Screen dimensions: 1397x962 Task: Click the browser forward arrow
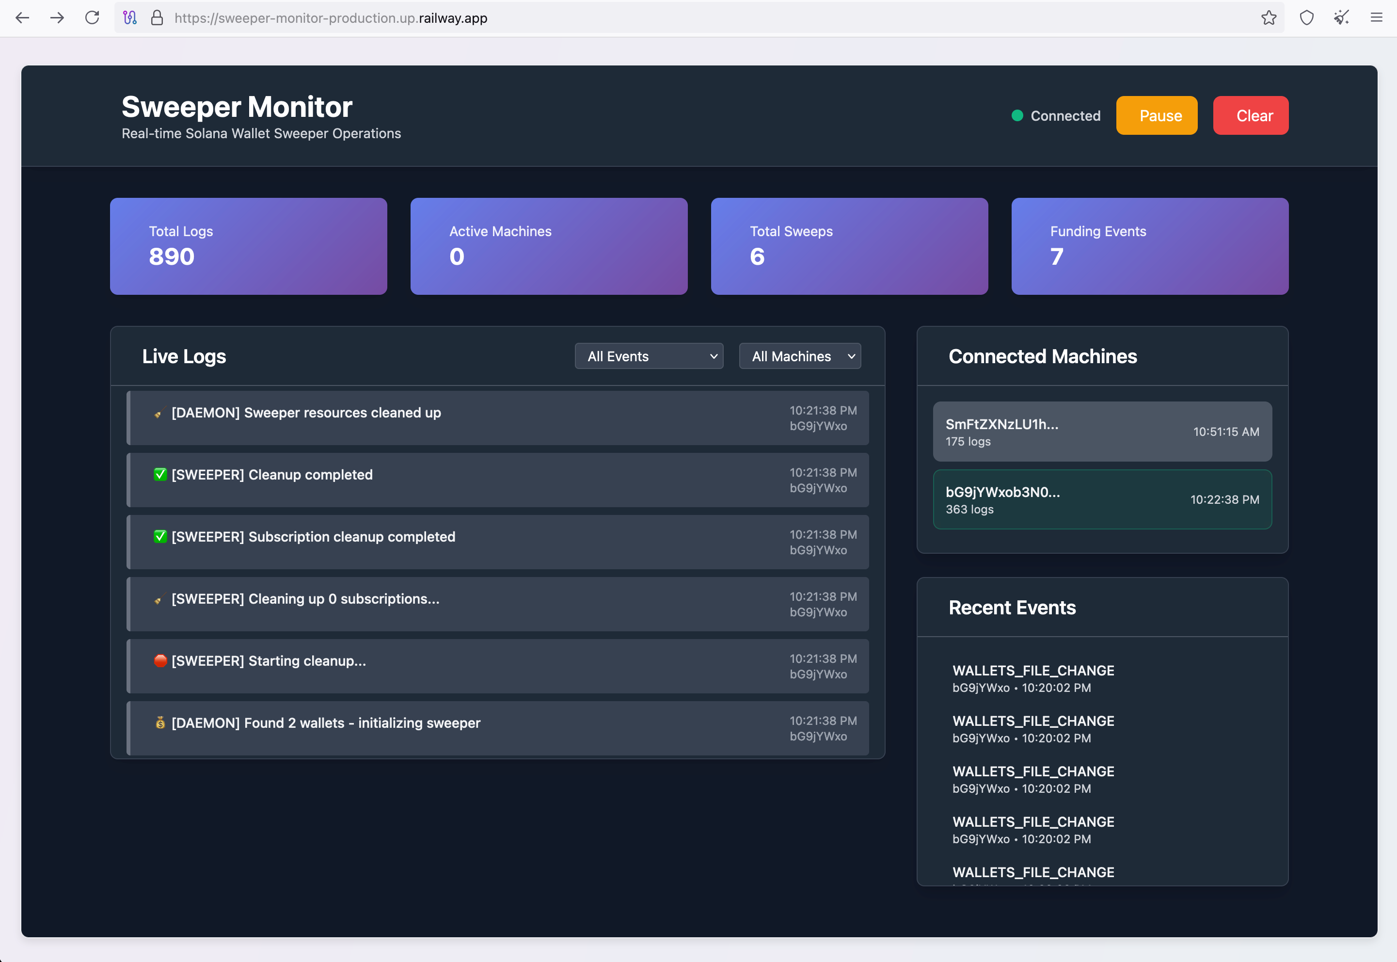[x=57, y=18]
